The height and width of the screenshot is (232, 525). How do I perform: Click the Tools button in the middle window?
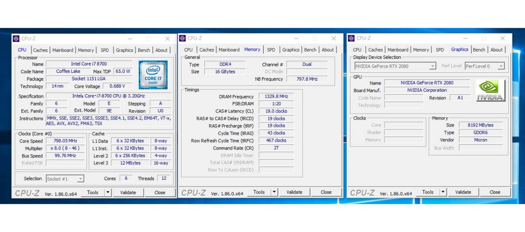[259, 192]
